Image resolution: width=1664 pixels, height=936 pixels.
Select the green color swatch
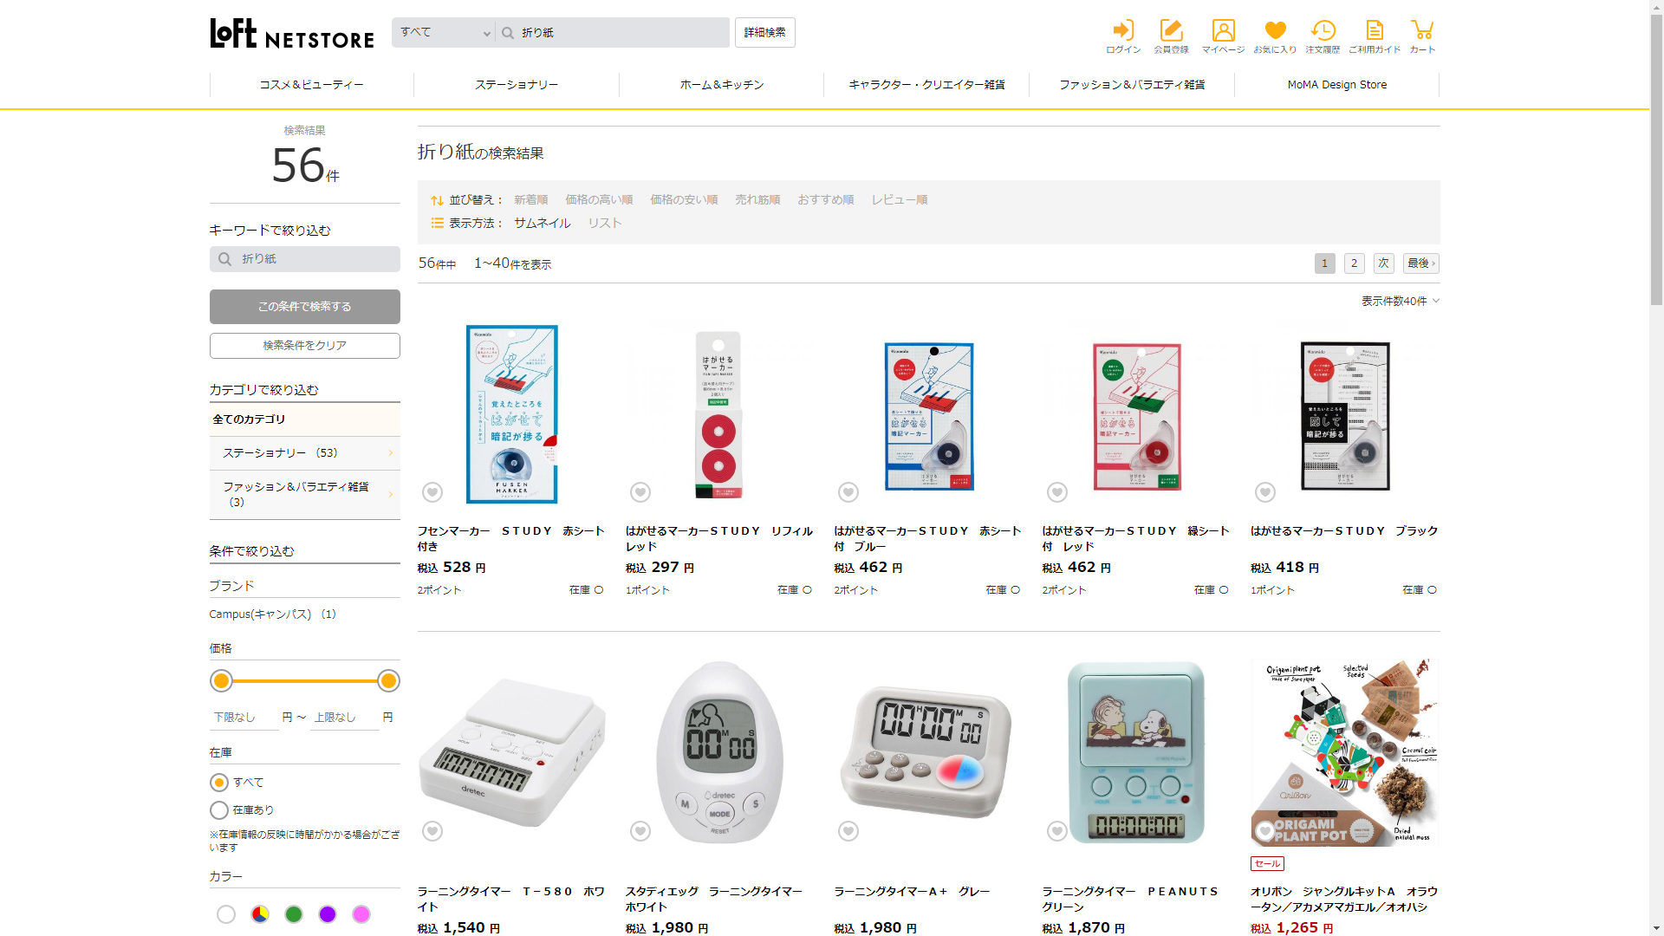[x=294, y=914]
